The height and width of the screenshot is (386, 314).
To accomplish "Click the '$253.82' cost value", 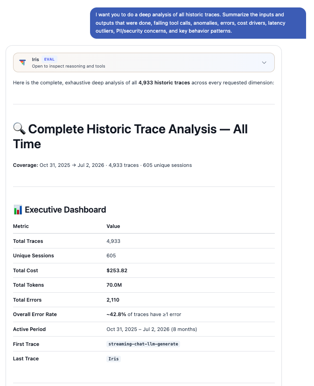I will point(117,270).
